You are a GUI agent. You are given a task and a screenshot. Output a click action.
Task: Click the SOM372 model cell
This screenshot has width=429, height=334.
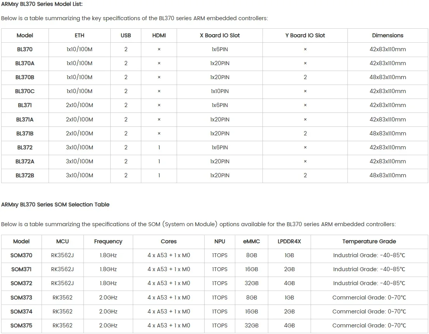(x=21, y=283)
